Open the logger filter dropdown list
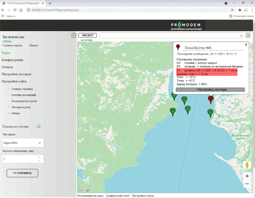Screen dimensions: 255x198 click(x=171, y=36)
